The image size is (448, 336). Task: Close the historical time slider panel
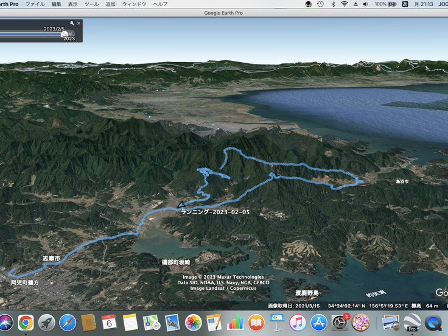tap(79, 23)
